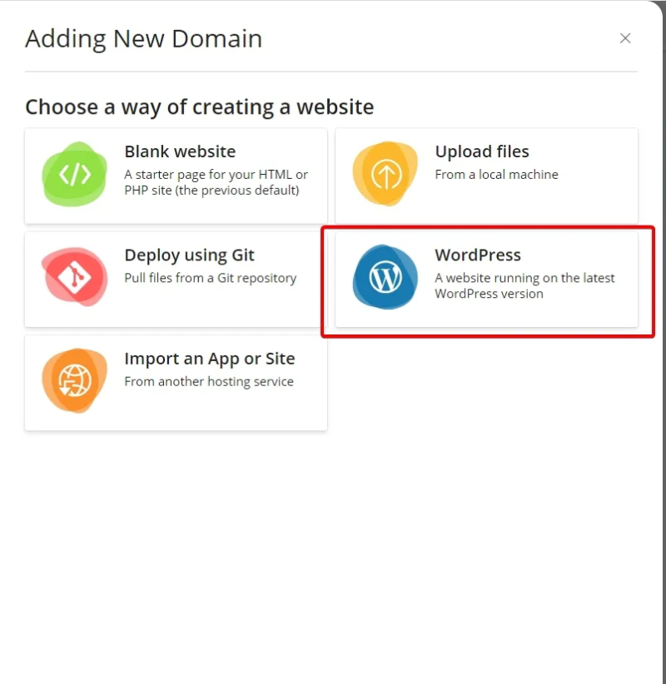Click the 'A starter page for your HTML or PHP site' text
Screen dimensions: 666x684
[216, 182]
